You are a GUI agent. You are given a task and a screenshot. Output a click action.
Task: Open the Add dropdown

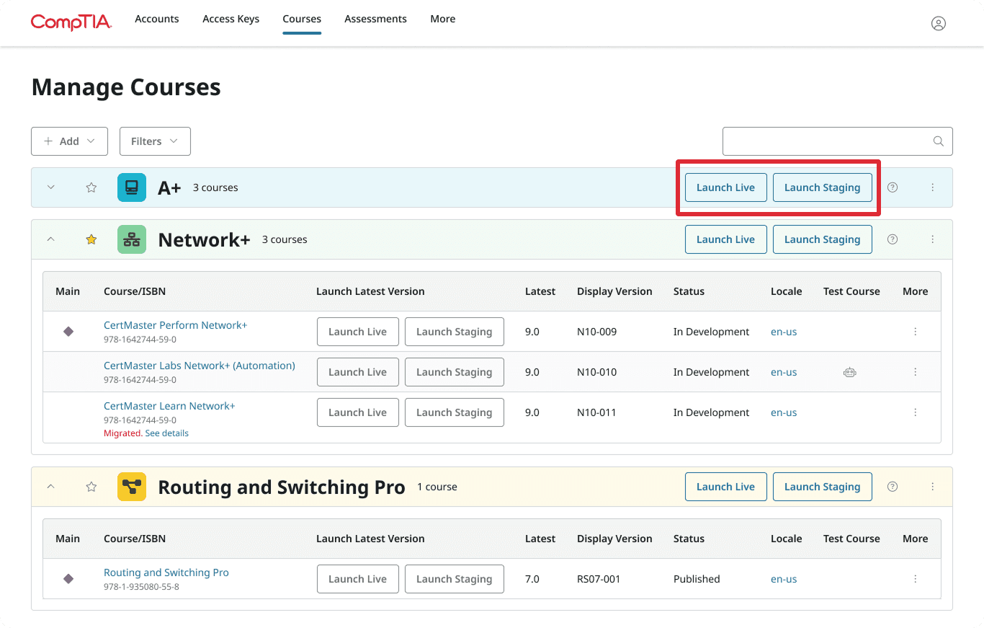pyautogui.click(x=69, y=141)
